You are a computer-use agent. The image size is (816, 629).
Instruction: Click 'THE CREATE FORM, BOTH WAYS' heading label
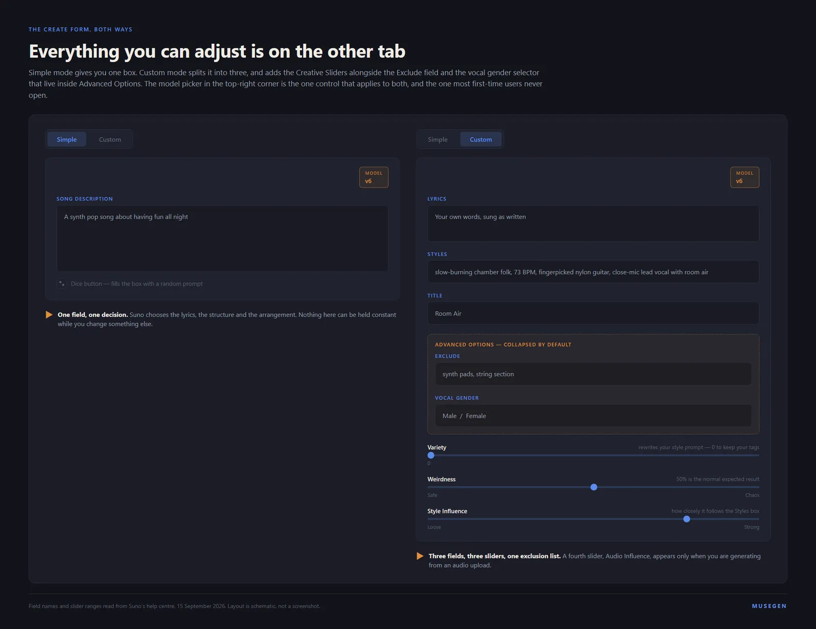tap(81, 29)
